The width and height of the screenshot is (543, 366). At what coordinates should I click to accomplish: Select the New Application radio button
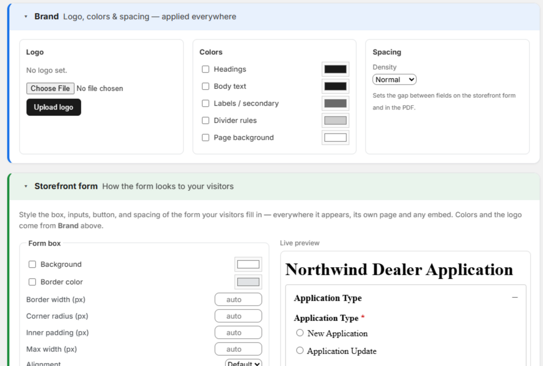pyautogui.click(x=300, y=333)
